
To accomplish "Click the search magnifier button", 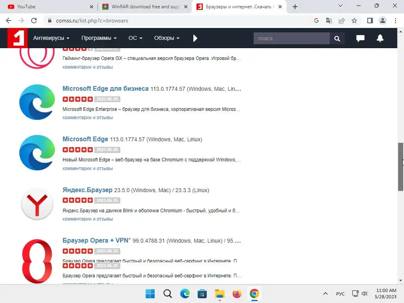I will [337, 38].
